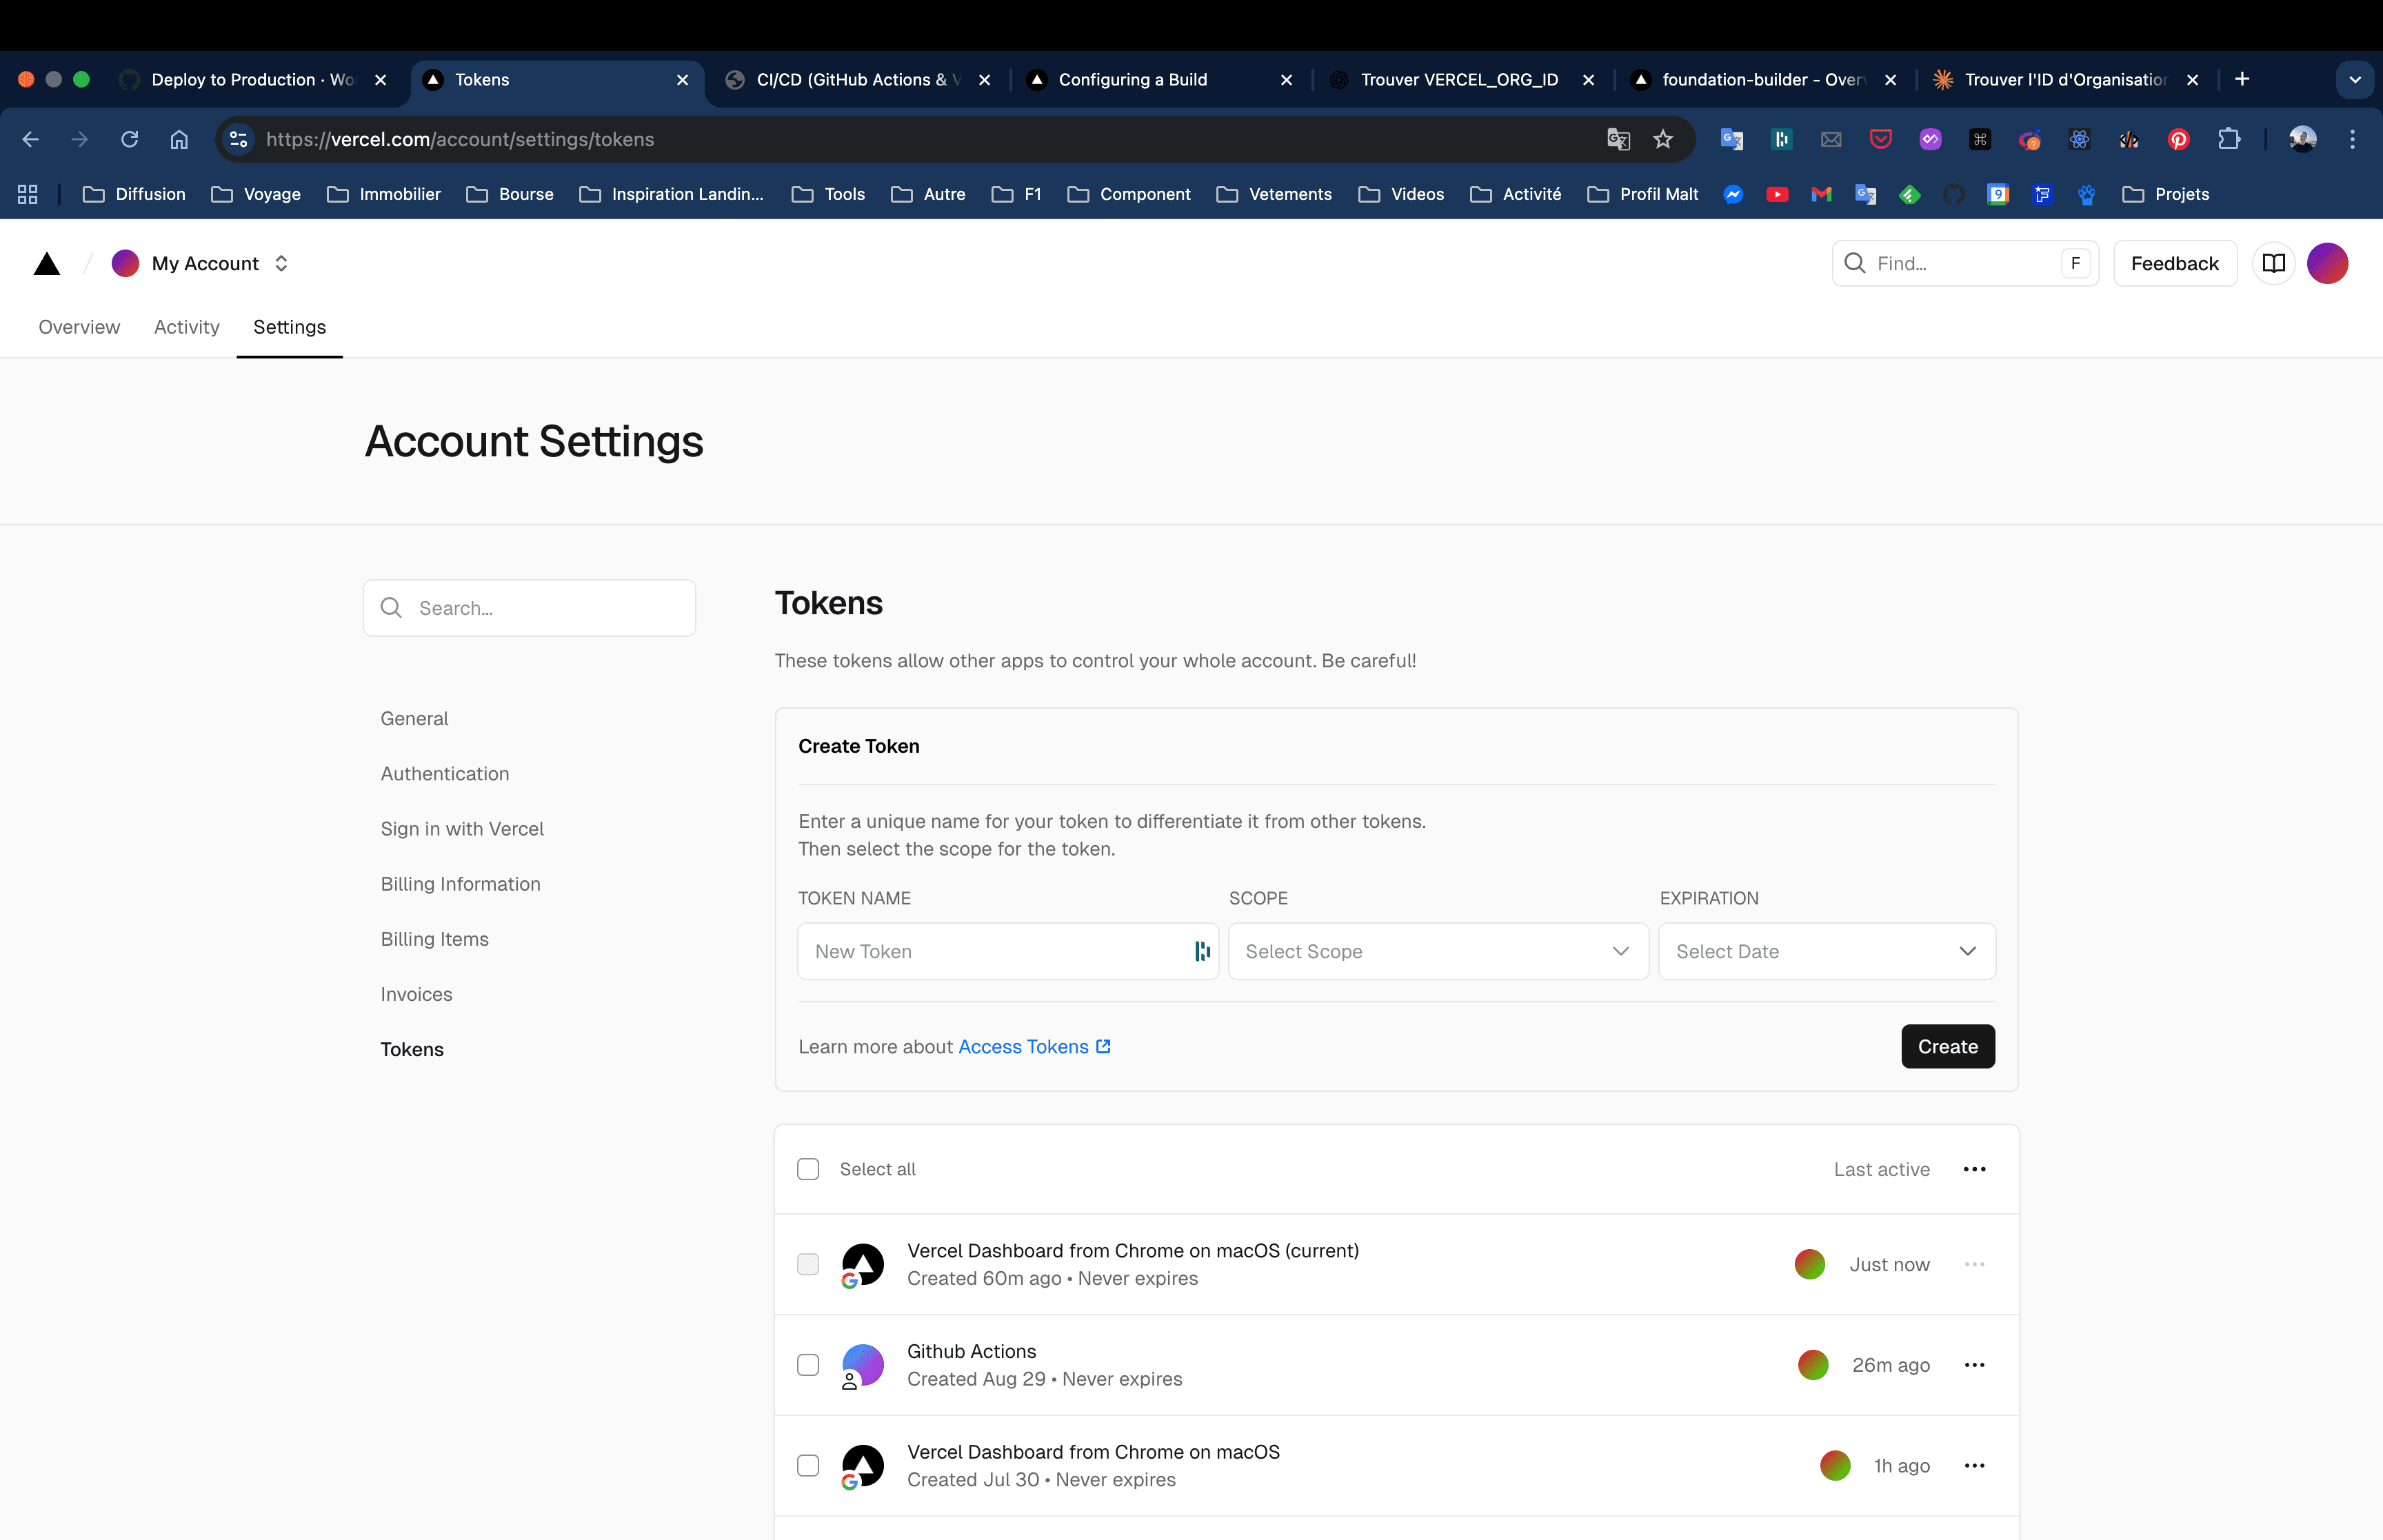Open the documentation book icon

click(2273, 264)
